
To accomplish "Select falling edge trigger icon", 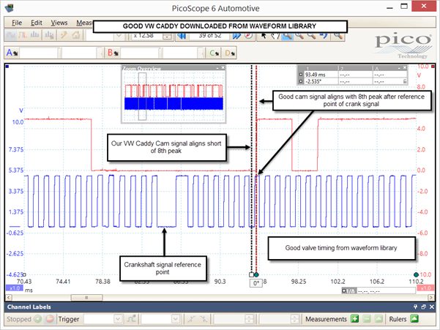I will (x=204, y=319).
